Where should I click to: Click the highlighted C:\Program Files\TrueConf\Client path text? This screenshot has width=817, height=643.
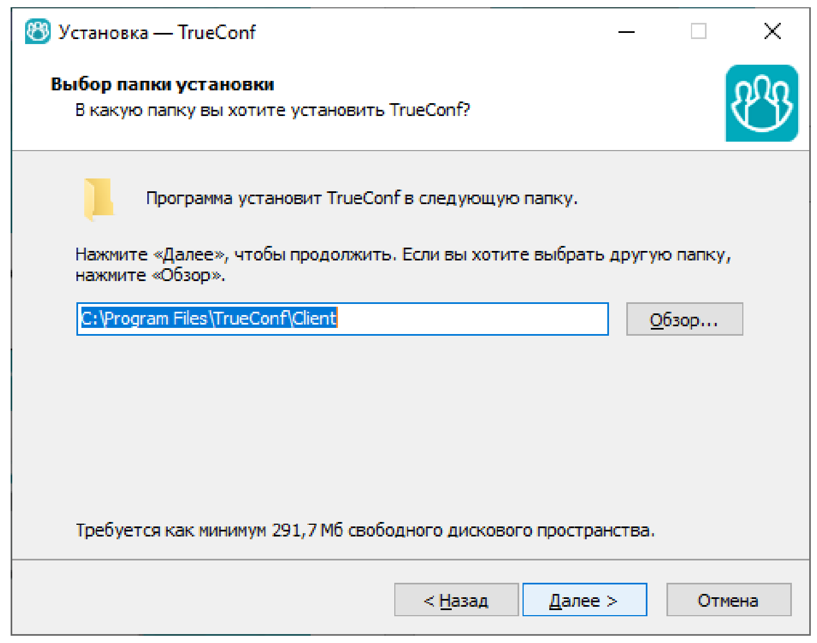click(209, 318)
